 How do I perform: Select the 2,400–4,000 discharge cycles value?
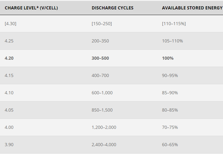pos(104,145)
